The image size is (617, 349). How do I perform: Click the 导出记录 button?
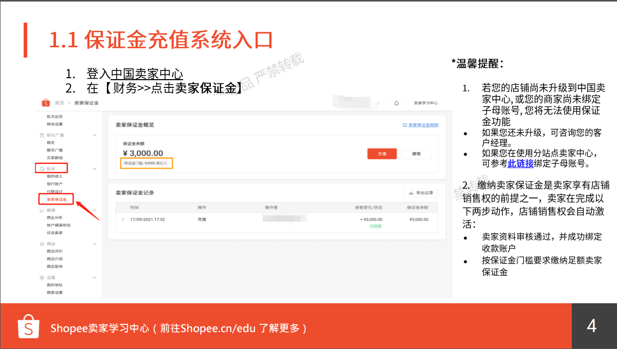pyautogui.click(x=421, y=193)
